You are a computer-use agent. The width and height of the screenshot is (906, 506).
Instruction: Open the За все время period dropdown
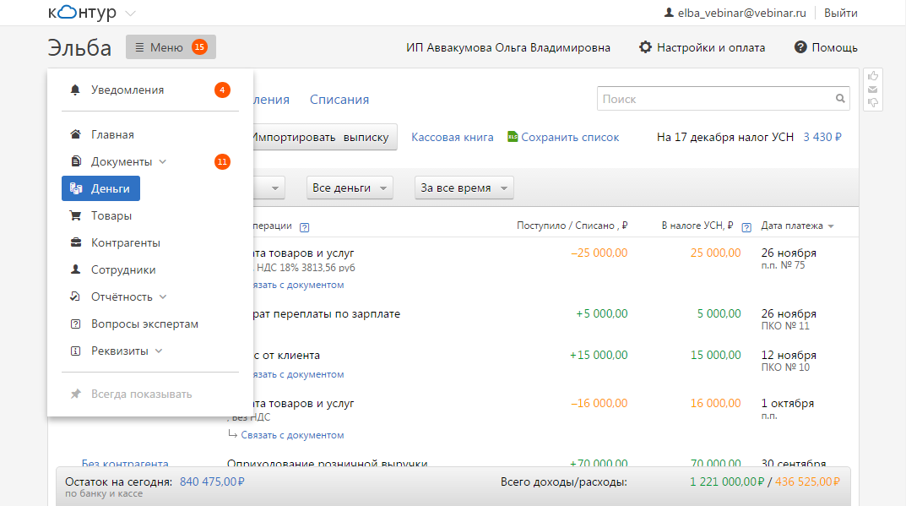[464, 188]
